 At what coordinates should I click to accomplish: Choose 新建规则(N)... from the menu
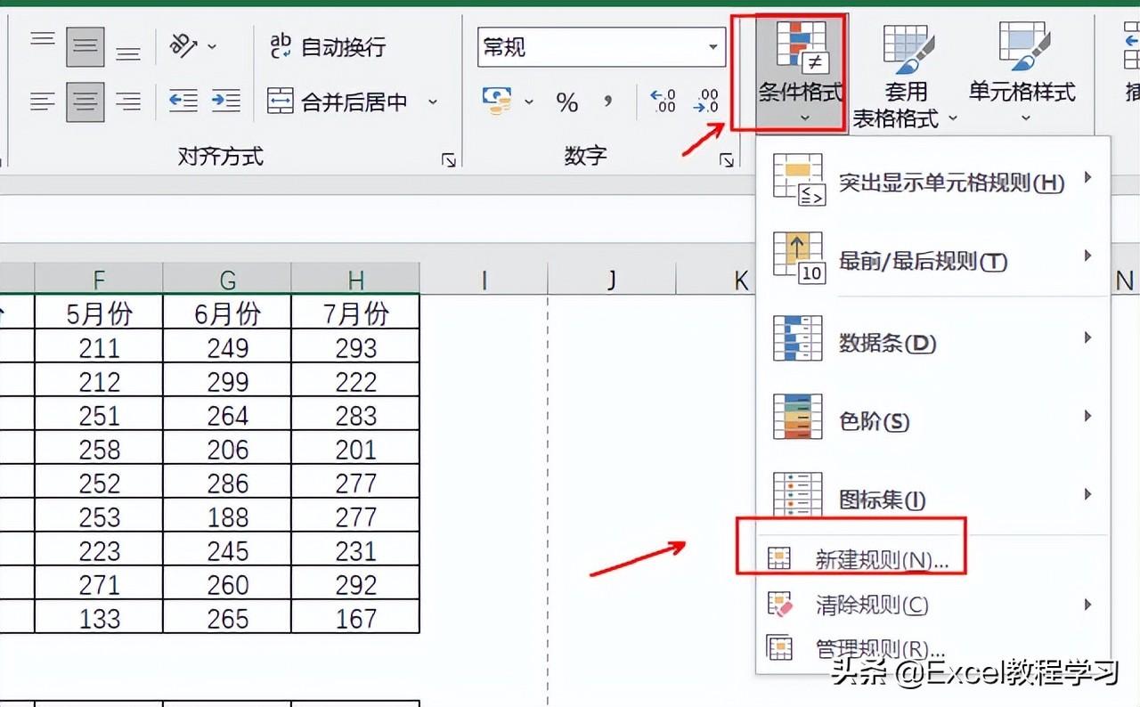pyautogui.click(x=933, y=559)
